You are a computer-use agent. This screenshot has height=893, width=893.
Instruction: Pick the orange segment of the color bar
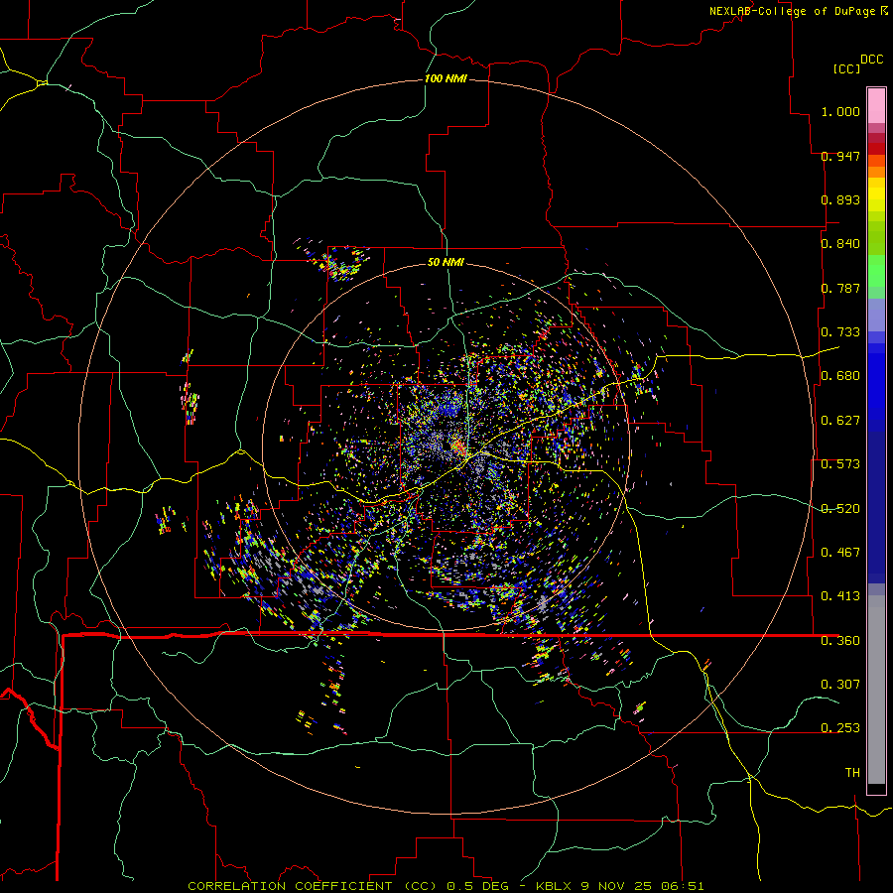pos(876,172)
